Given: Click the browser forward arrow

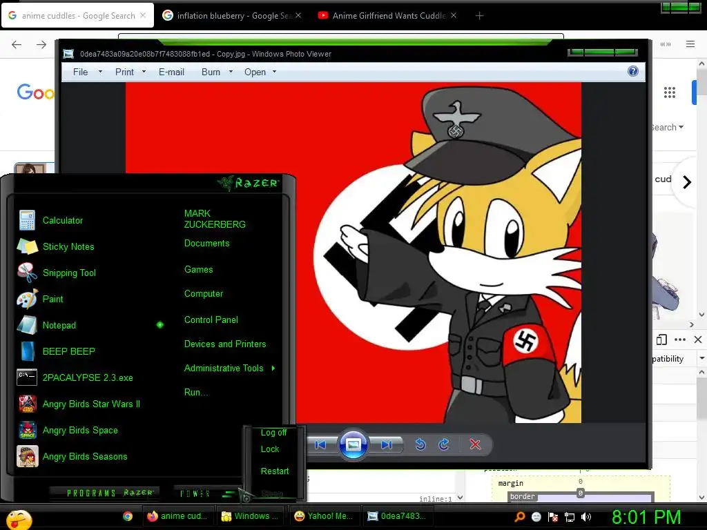Looking at the screenshot, I should [41, 44].
